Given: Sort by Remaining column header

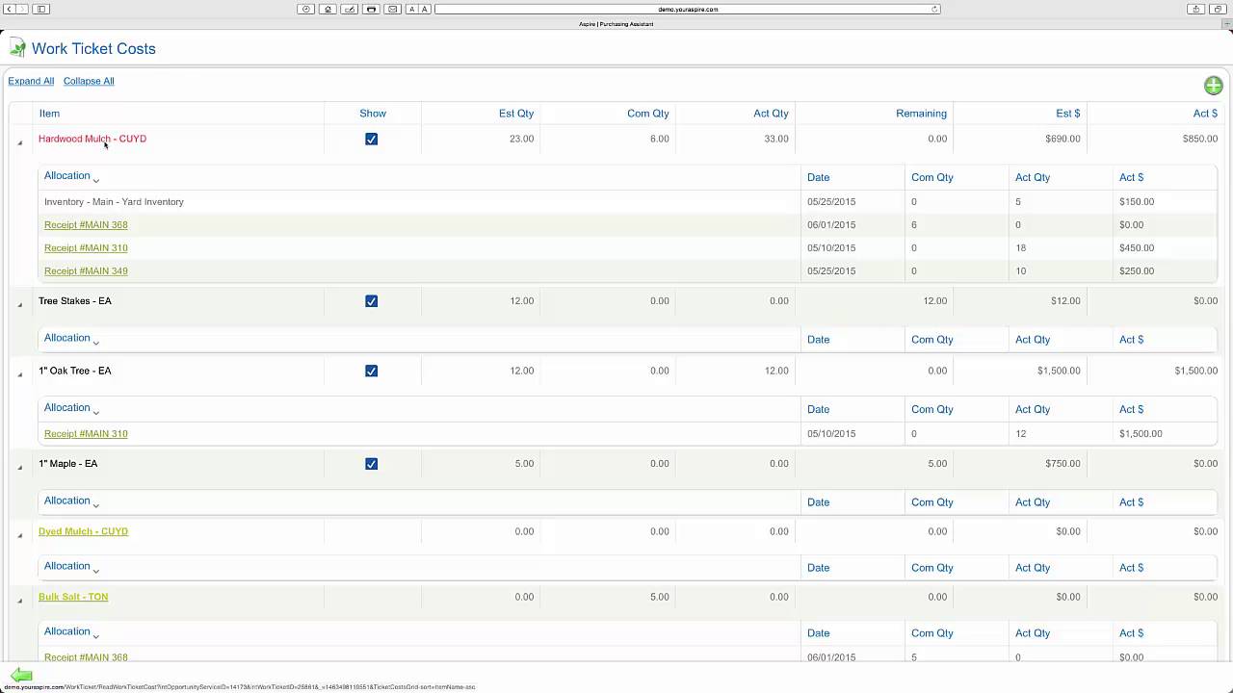Looking at the screenshot, I should pos(921,114).
